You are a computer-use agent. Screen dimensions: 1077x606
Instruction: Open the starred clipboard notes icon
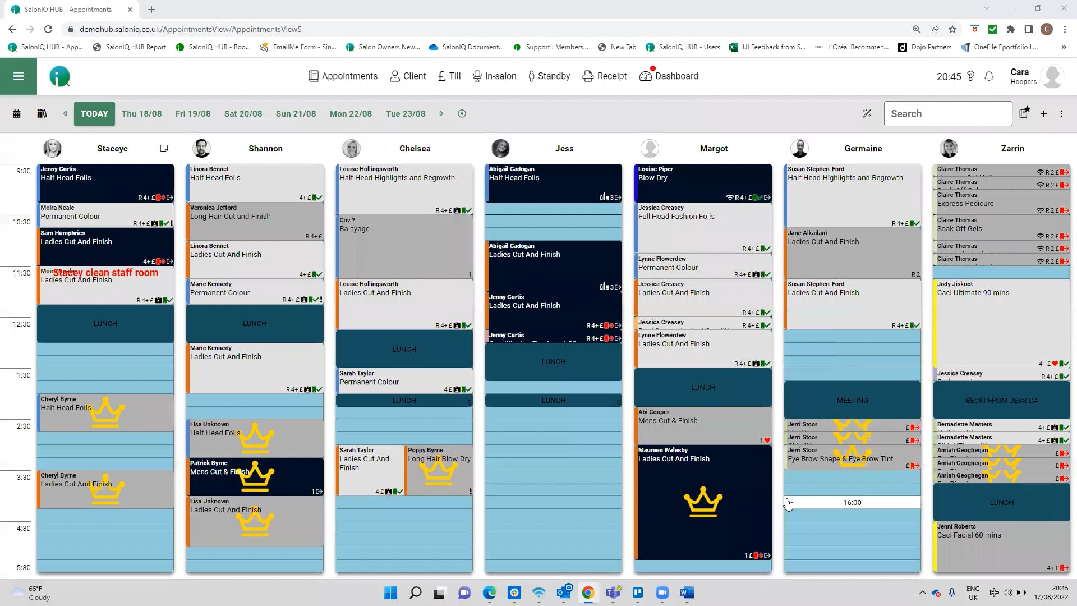1024,112
